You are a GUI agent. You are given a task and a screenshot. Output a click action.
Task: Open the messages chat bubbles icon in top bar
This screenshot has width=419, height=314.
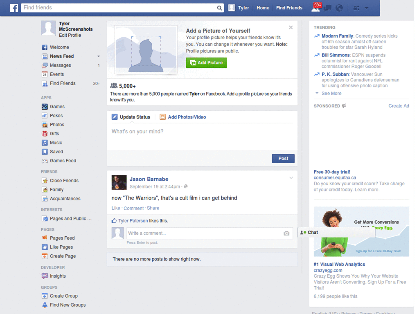(x=328, y=8)
